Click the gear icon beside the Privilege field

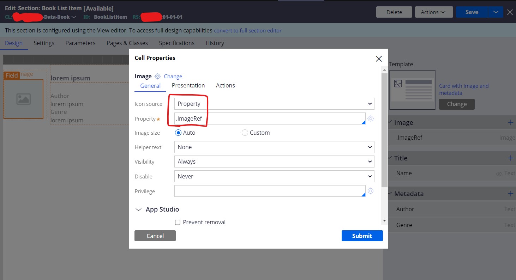[370, 191]
